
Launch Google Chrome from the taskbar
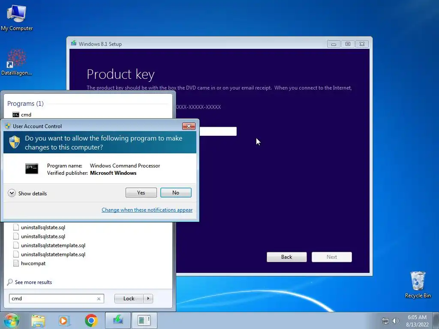point(91,320)
